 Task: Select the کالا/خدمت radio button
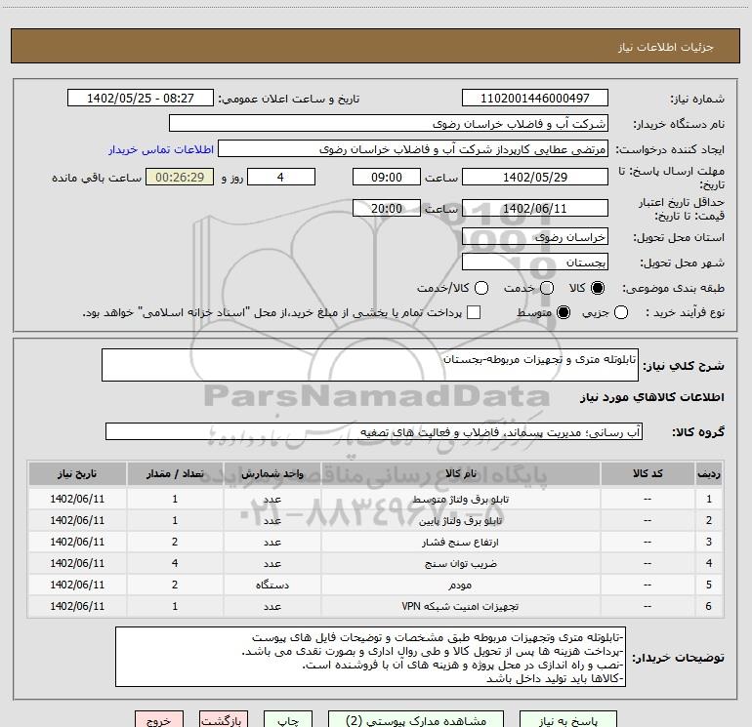click(x=481, y=288)
